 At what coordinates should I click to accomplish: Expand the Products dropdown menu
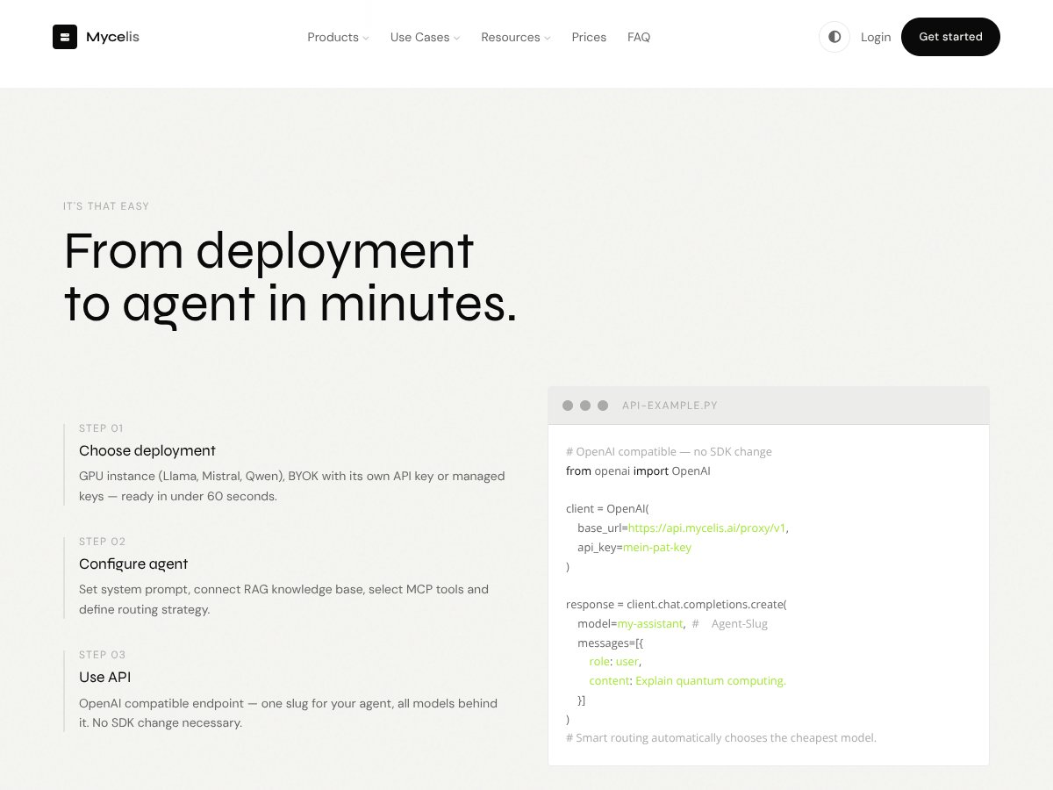click(x=338, y=37)
